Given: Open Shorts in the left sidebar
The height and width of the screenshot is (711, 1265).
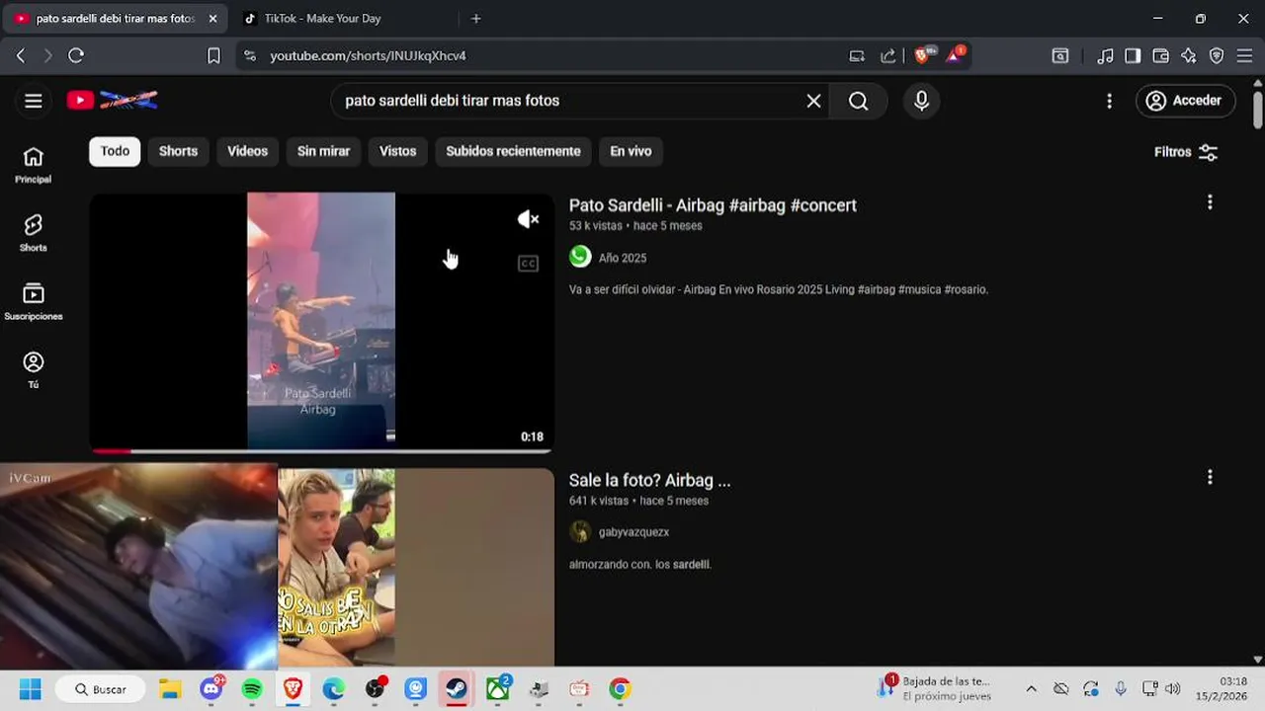Looking at the screenshot, I should 34,233.
